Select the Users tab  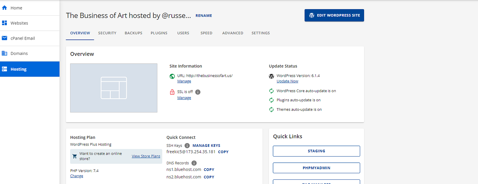[x=183, y=33]
